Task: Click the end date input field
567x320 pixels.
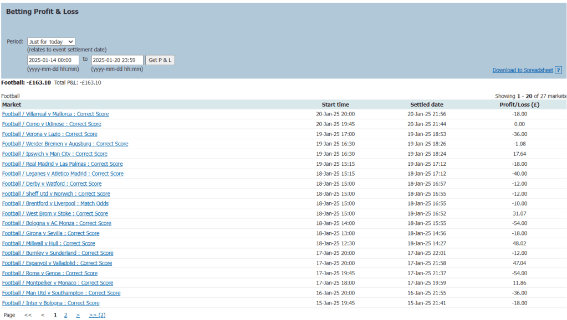Action: click(x=117, y=60)
